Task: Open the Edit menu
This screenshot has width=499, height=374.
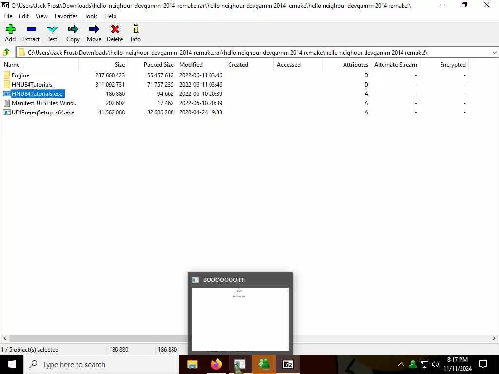Action: click(24, 16)
